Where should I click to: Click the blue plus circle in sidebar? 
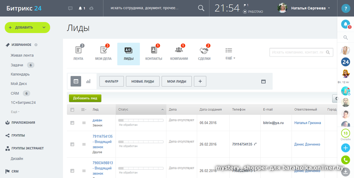pos(346,148)
